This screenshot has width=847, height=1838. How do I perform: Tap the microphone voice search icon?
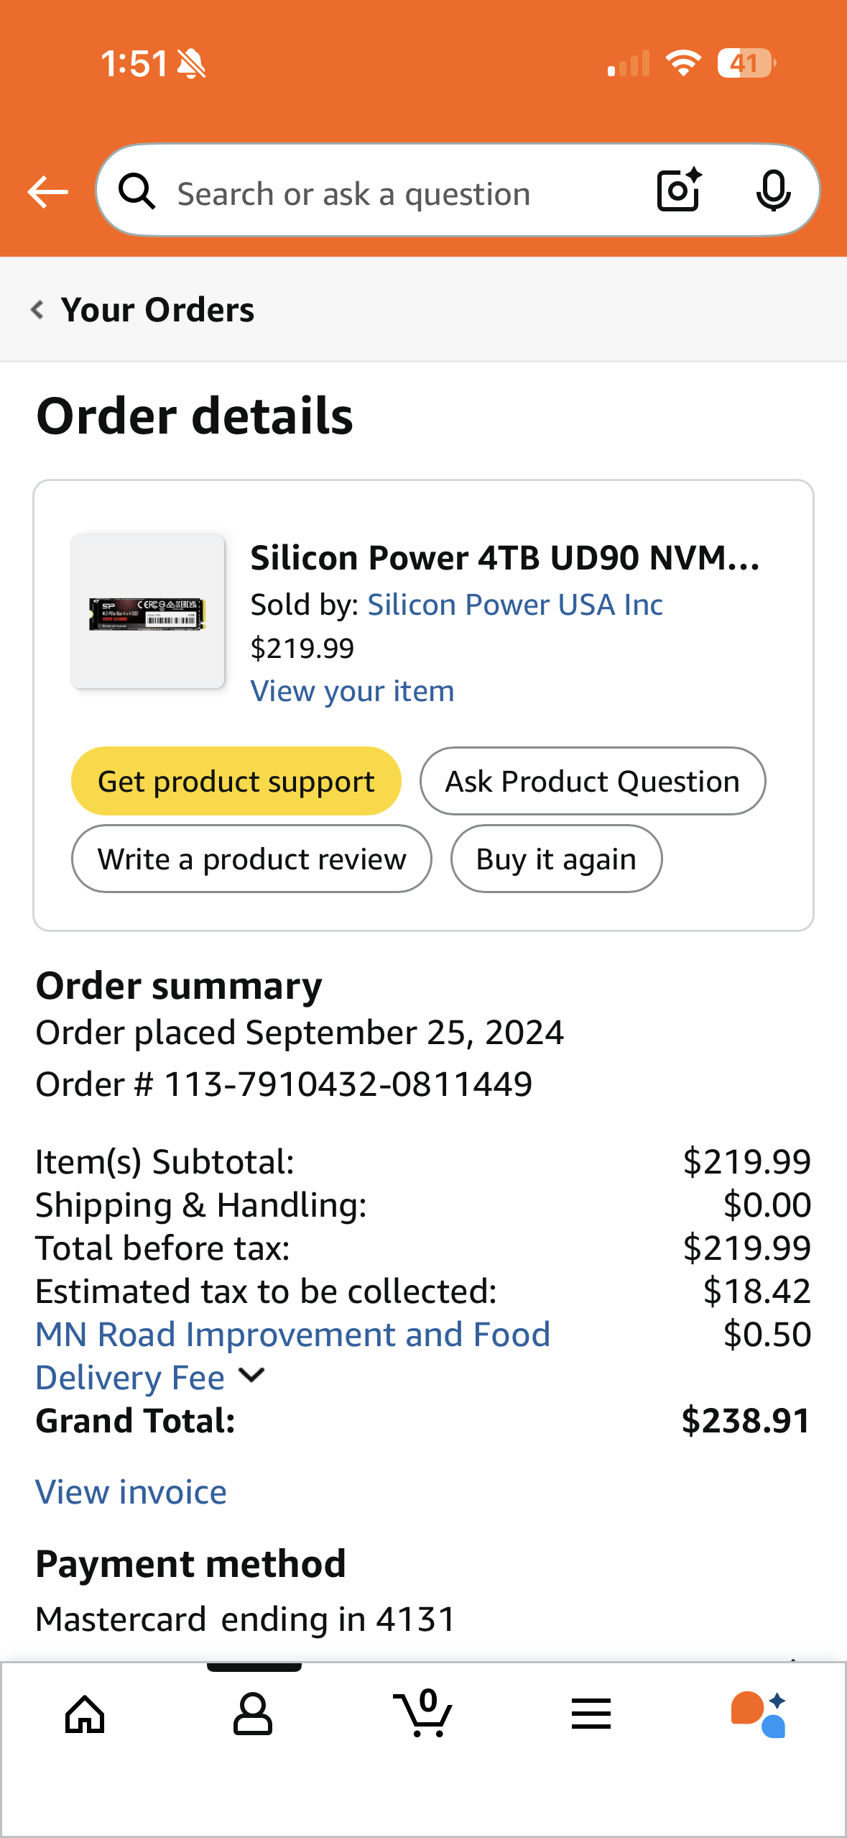point(773,191)
